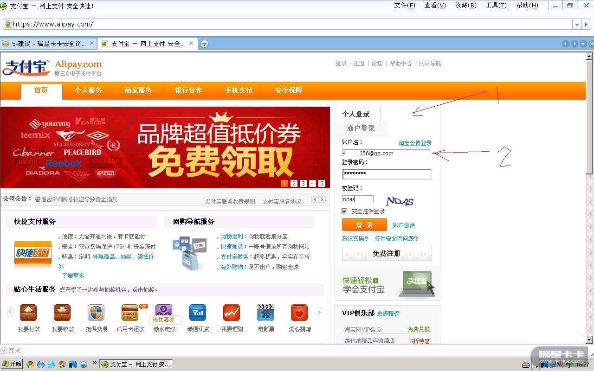Screen dimensions: 594x371
Task: Open the 工具(T) menu
Action: point(496,6)
